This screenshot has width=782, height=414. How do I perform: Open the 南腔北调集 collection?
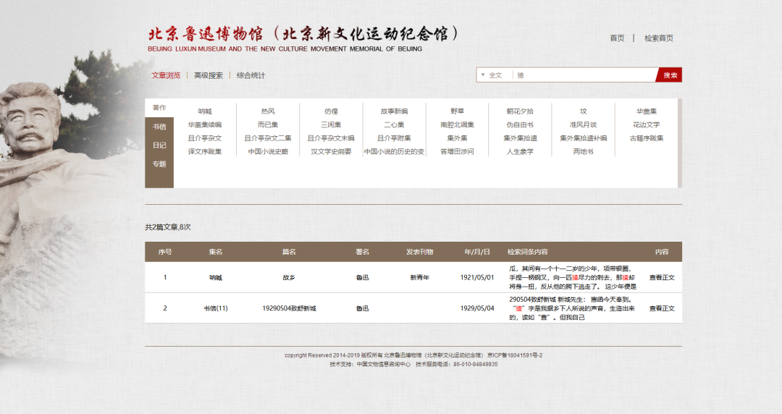click(458, 124)
